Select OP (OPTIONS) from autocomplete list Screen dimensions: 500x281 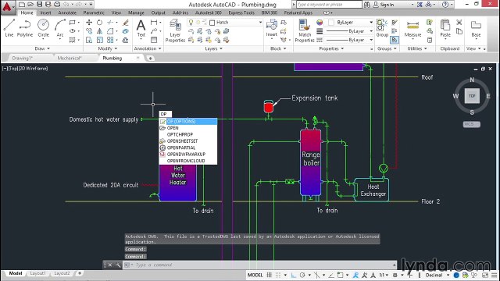click(x=188, y=122)
